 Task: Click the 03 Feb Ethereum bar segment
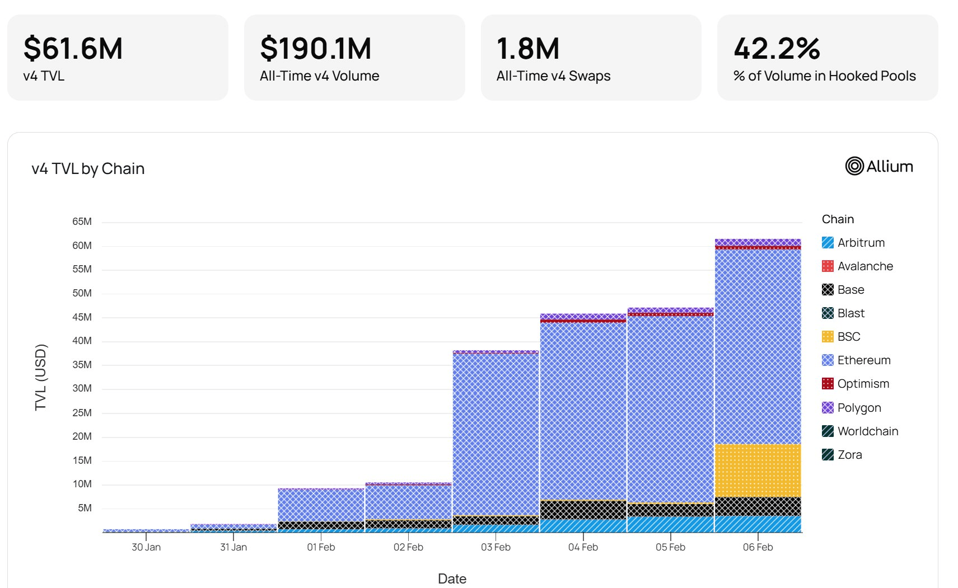click(496, 435)
